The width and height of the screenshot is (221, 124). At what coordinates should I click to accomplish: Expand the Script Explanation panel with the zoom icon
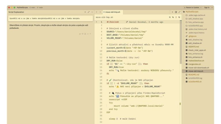pyautogui.click(x=89, y=12)
